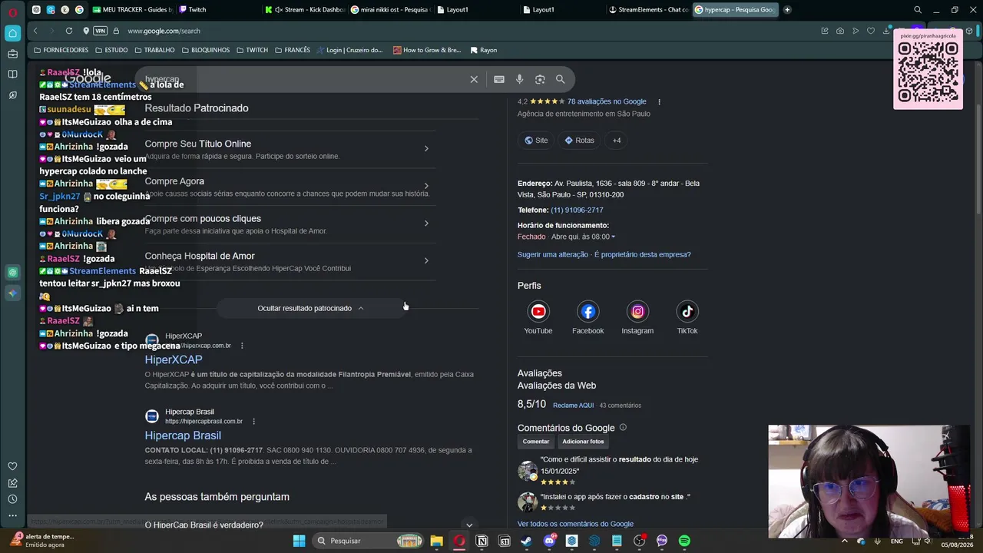Open Discord from the taskbar
Viewport: 983px width, 553px height.
tap(549, 541)
